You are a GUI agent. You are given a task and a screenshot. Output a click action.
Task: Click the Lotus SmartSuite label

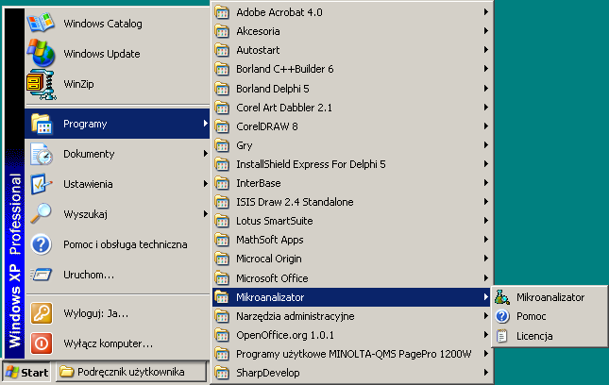click(275, 221)
